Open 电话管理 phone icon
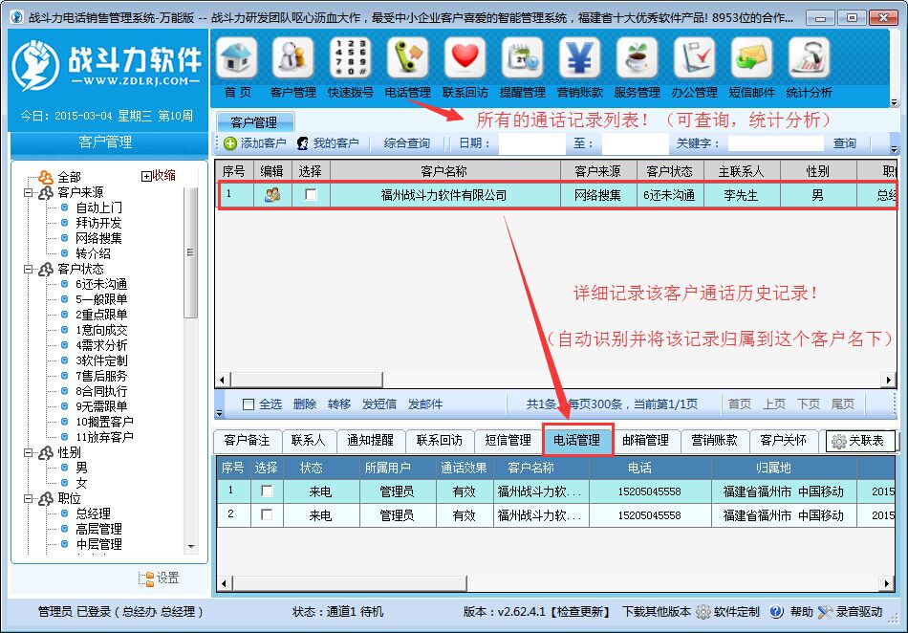Image resolution: width=908 pixels, height=633 pixels. click(x=408, y=58)
